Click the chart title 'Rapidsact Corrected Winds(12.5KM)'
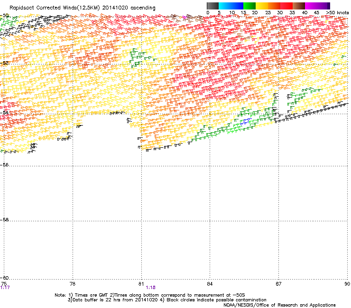 (55, 8)
